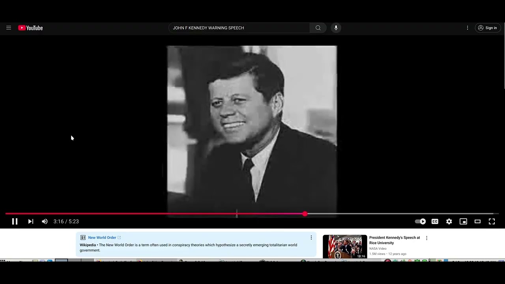Image resolution: width=505 pixels, height=284 pixels.
Task: Click the magnifier search button
Action: click(318, 28)
